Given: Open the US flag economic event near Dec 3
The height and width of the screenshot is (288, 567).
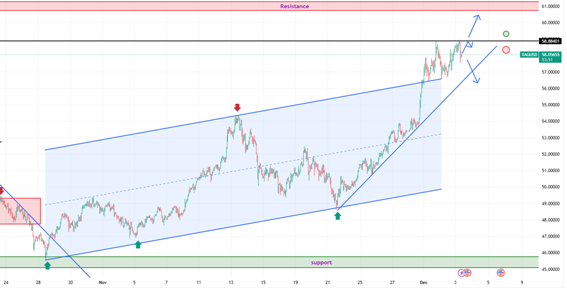Looking at the screenshot, I should point(467,273).
